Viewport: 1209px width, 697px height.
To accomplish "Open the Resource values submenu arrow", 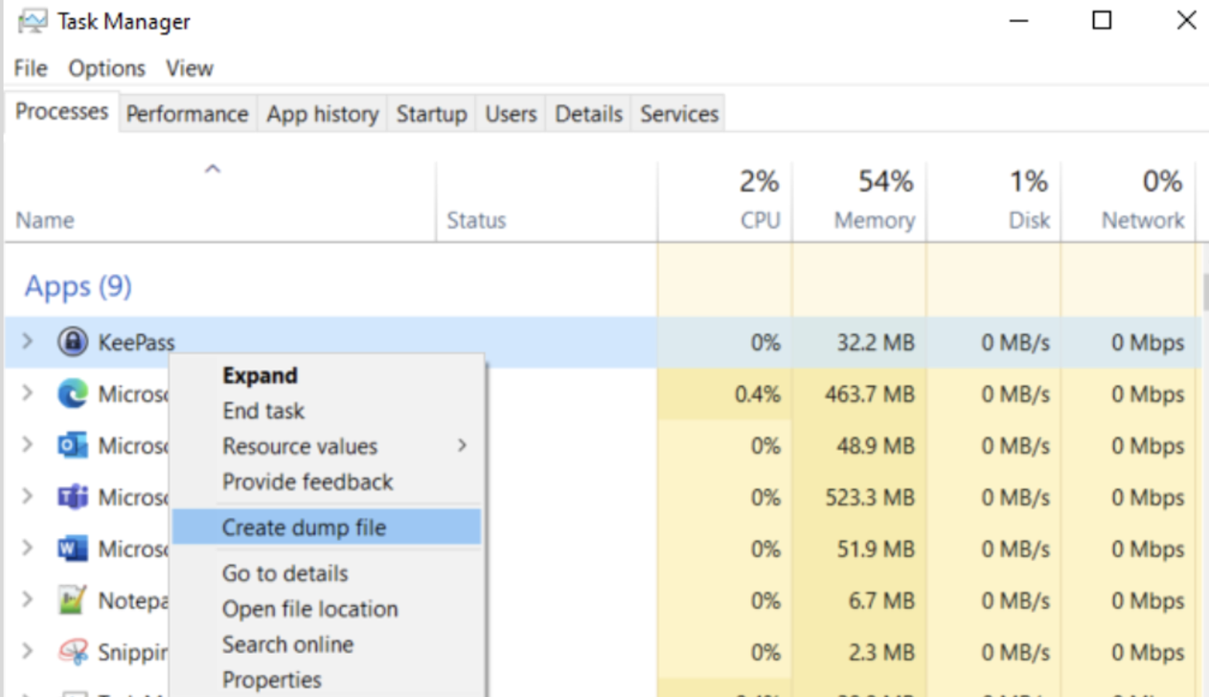I will 463,446.
